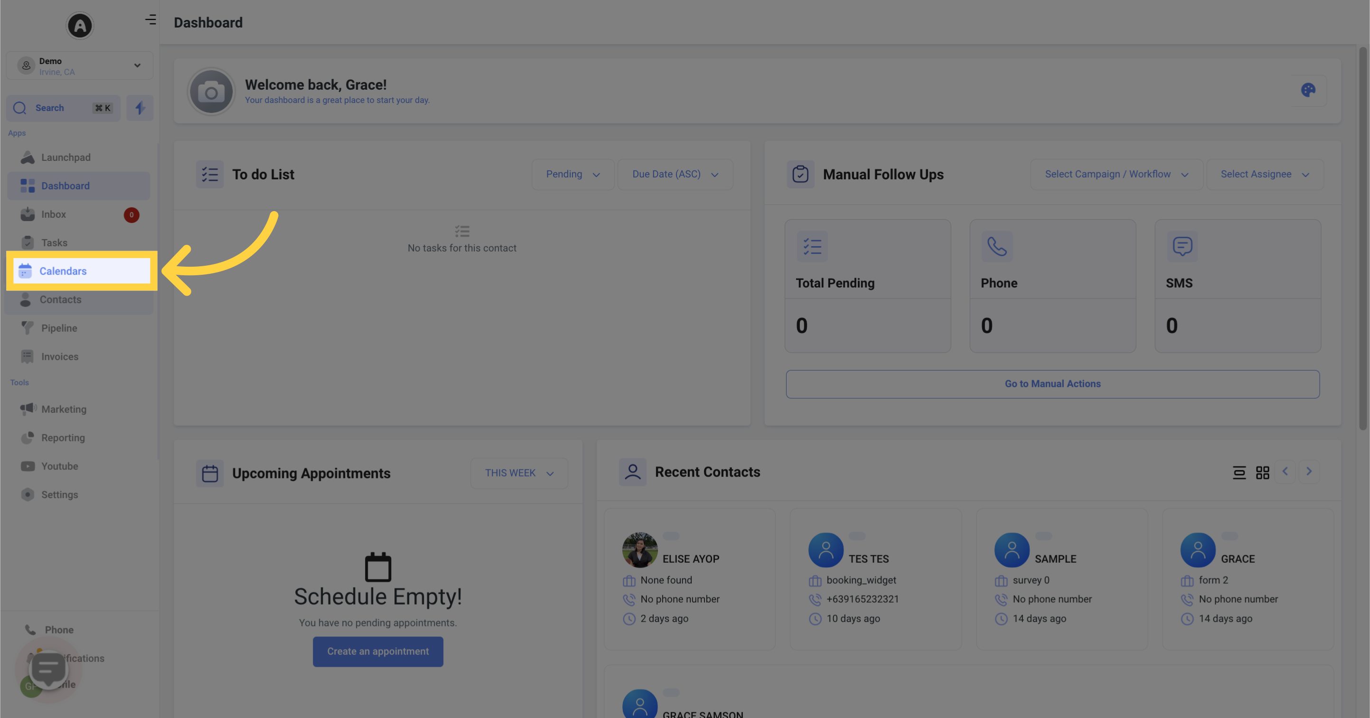Expand the Pending dropdown filter
Image resolution: width=1370 pixels, height=718 pixels.
tap(572, 174)
